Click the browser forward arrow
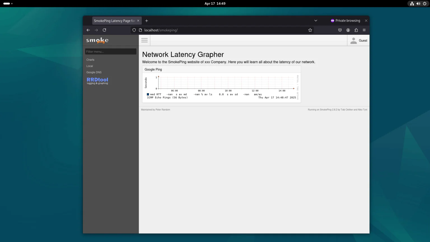430x242 pixels. point(96,30)
